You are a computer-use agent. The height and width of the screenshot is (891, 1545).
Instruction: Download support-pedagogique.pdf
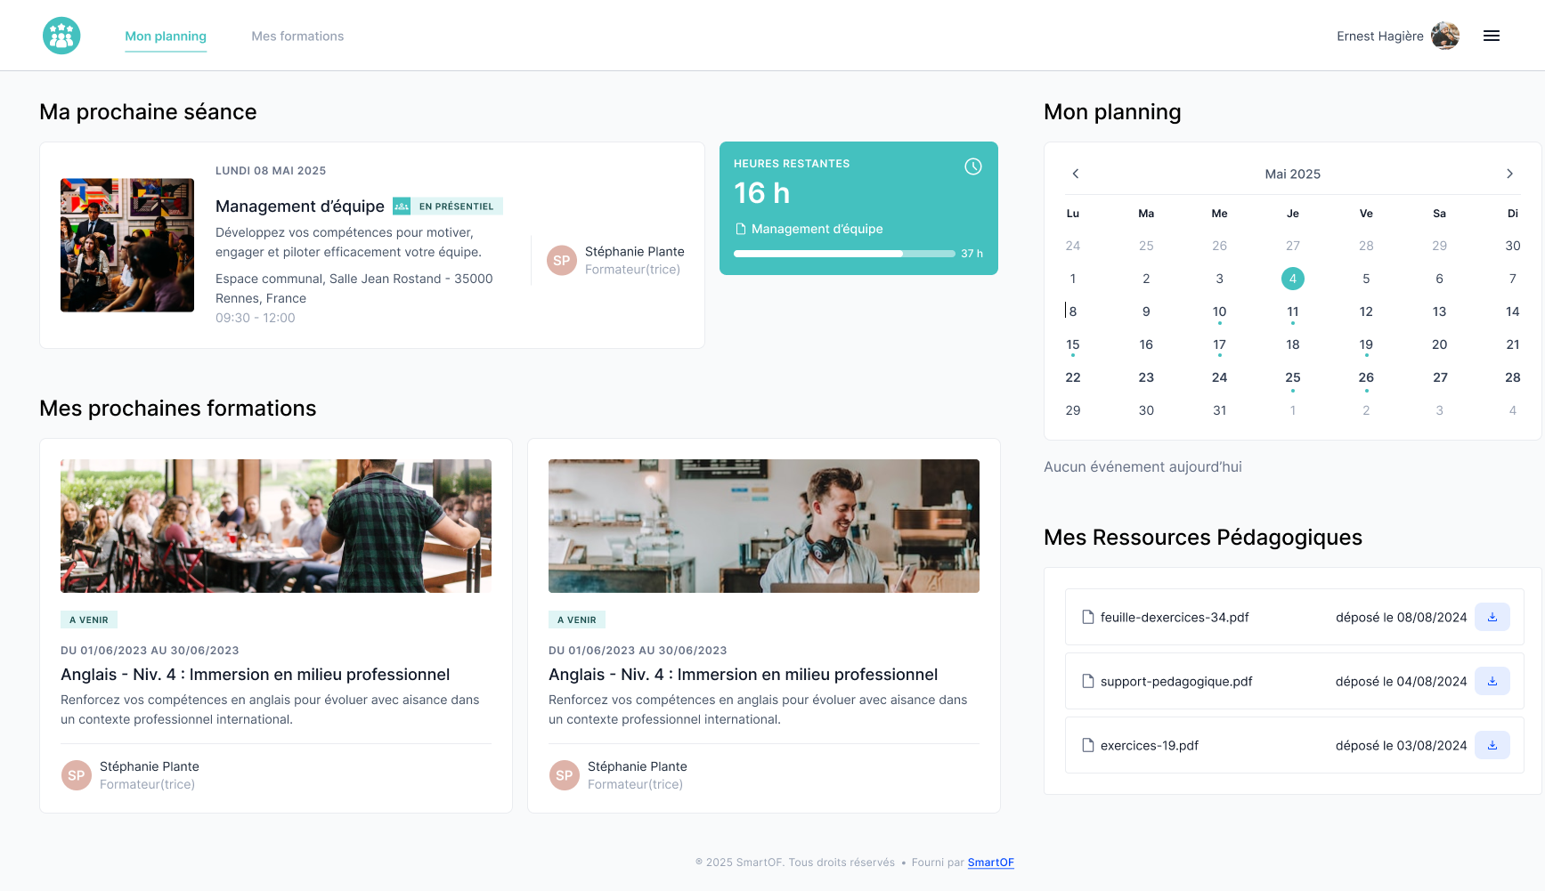1492,681
